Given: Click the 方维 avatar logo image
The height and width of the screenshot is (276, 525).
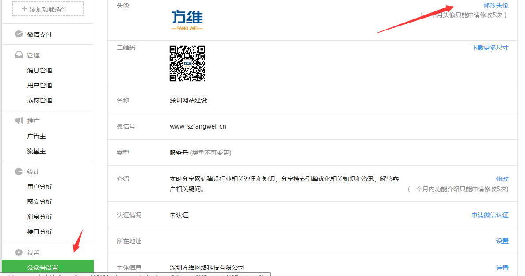Looking at the screenshot, I should 187,20.
